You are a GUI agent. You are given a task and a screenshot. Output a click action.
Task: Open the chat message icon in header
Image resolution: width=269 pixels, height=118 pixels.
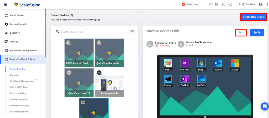(x=238, y=4)
